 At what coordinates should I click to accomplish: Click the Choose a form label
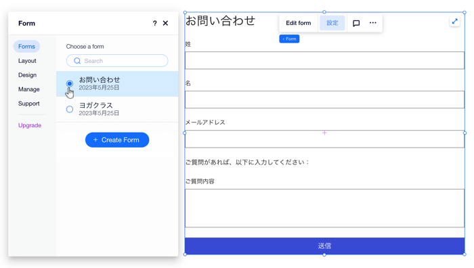pos(85,47)
